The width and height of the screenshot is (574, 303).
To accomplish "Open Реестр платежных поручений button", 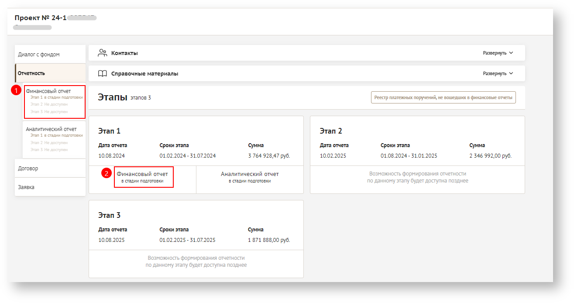I will click(x=443, y=97).
